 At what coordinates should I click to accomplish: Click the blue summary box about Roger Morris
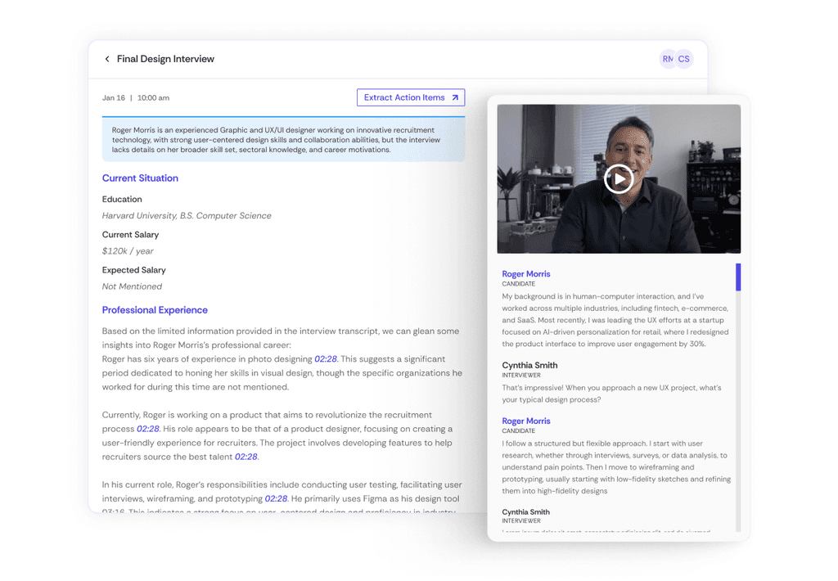pos(283,139)
